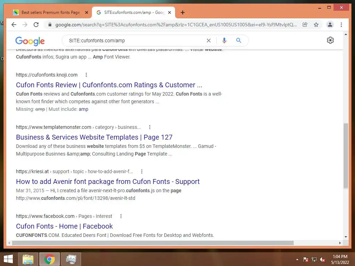
Task: Click the network tray icon
Action: 314,259
